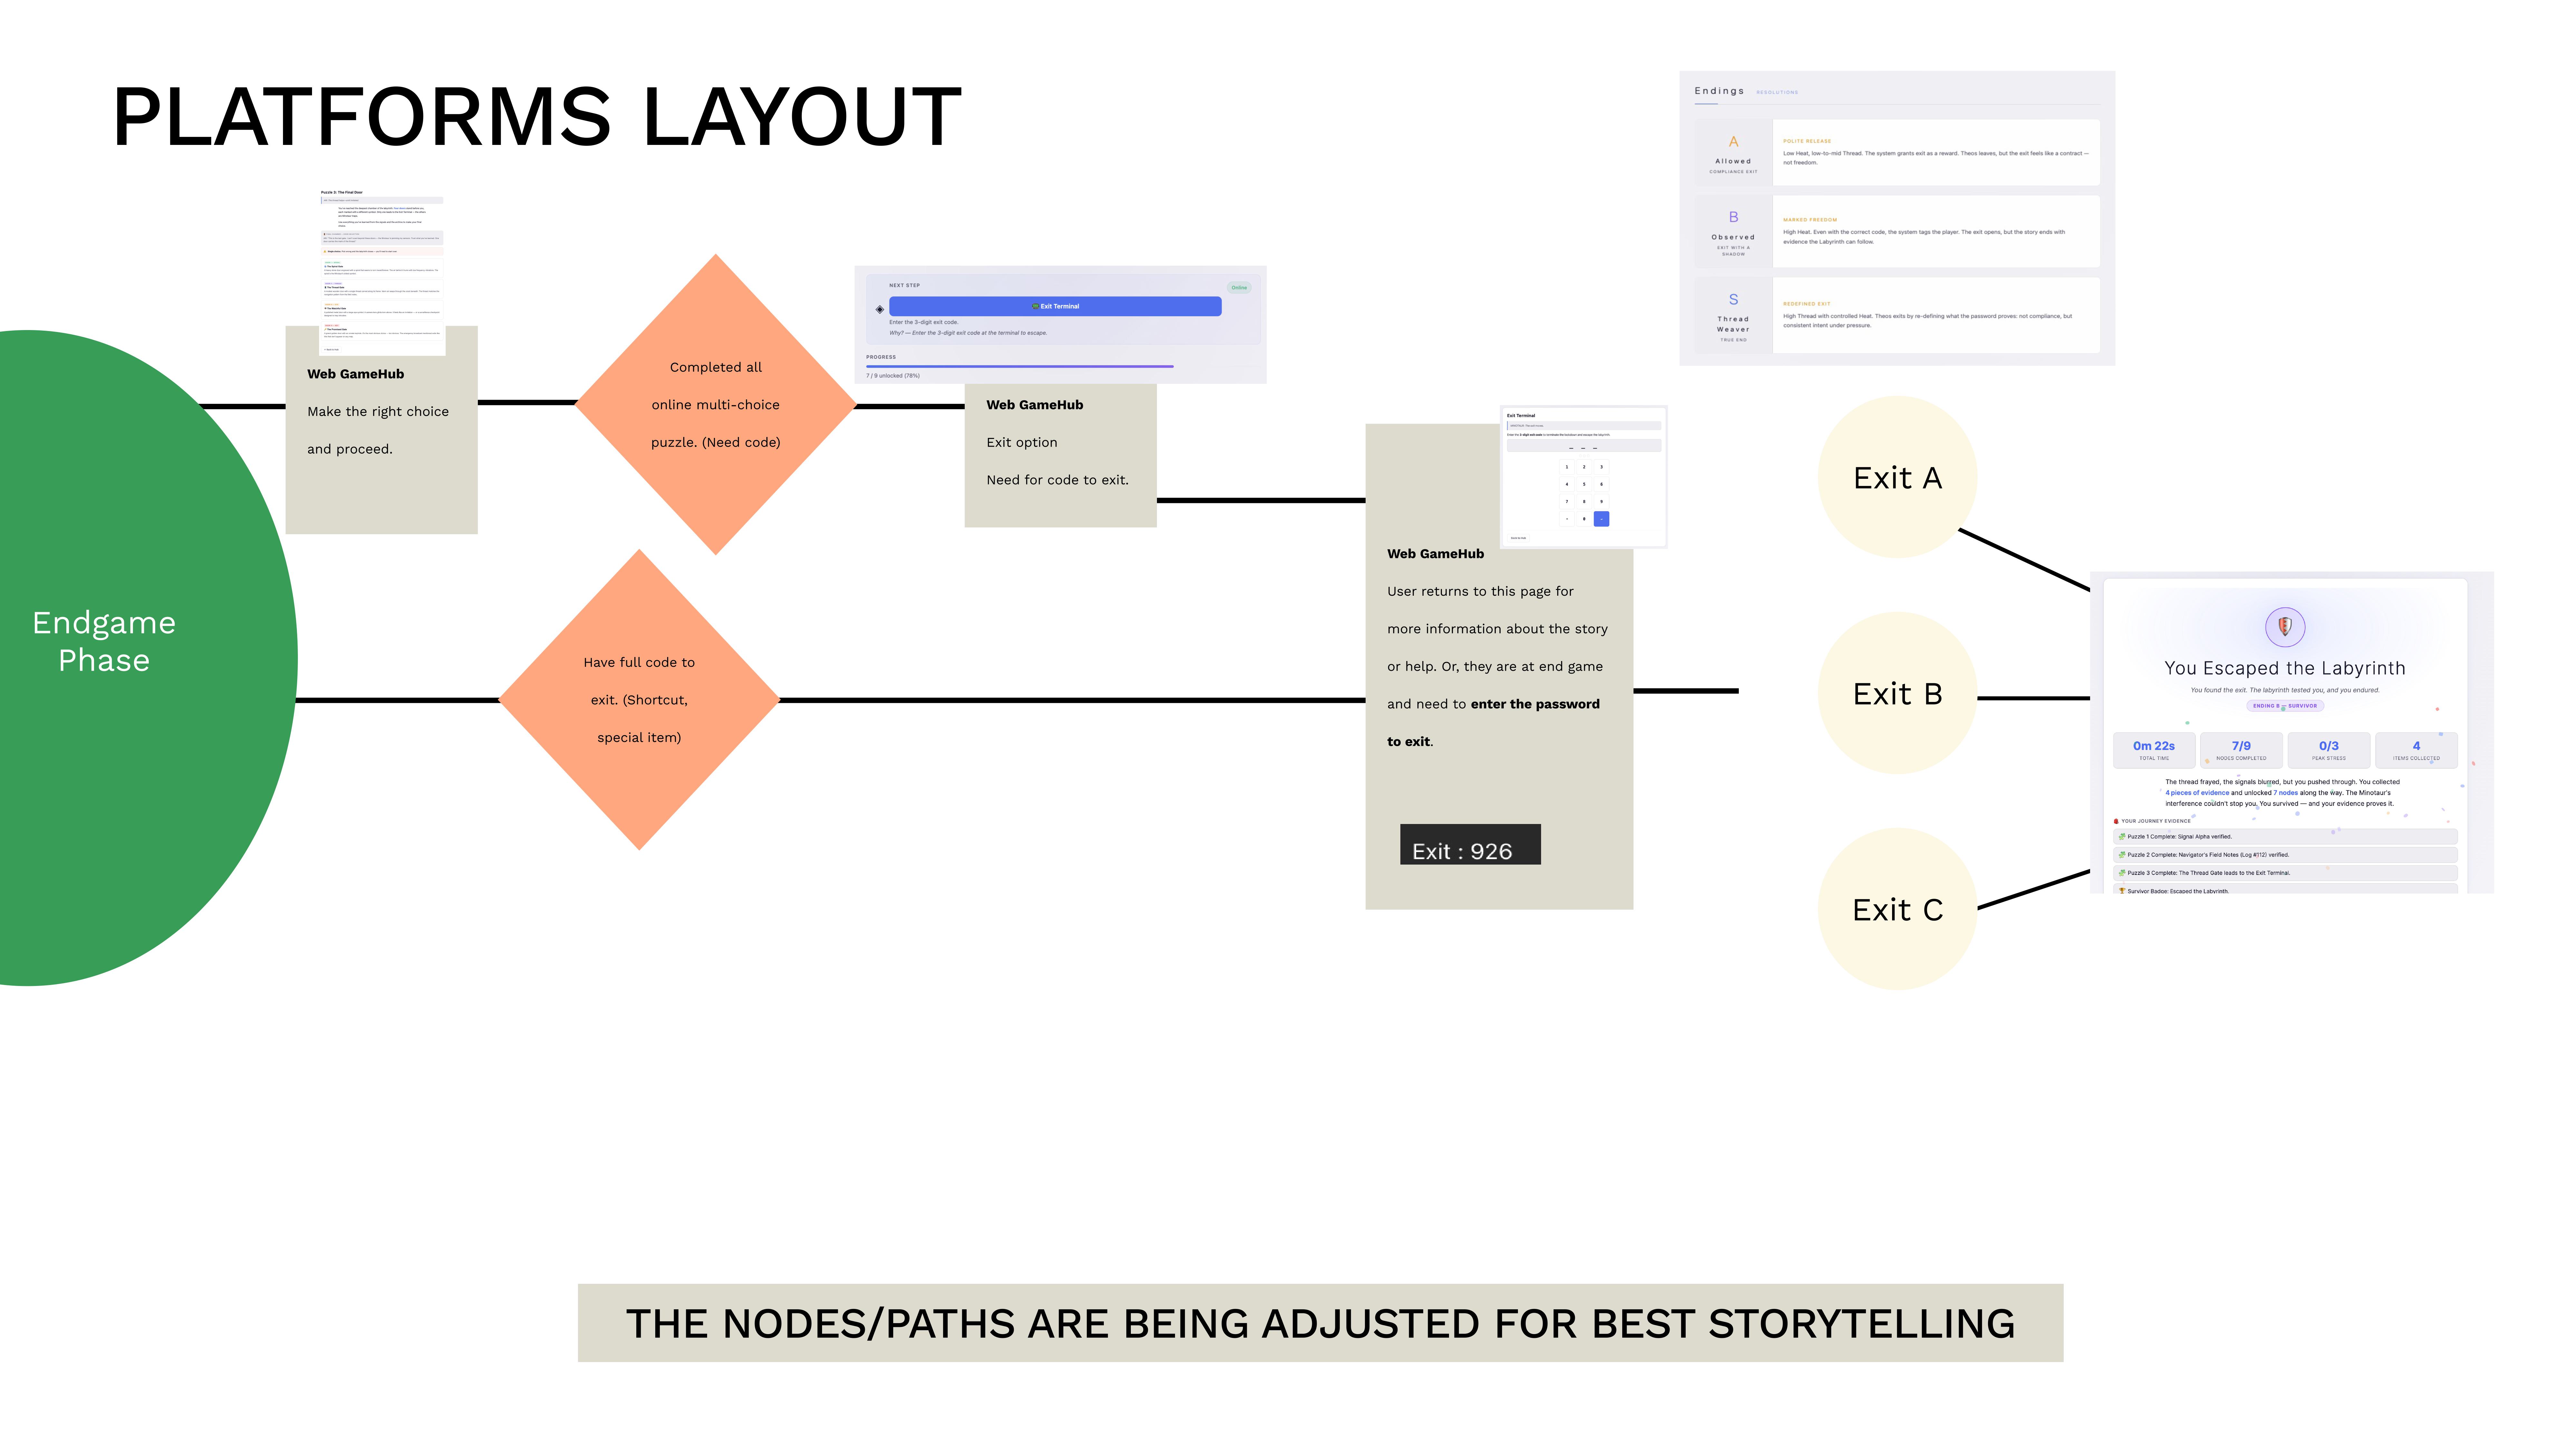
Task: Click the dark "Exit : 926" label
Action: (x=1470, y=844)
